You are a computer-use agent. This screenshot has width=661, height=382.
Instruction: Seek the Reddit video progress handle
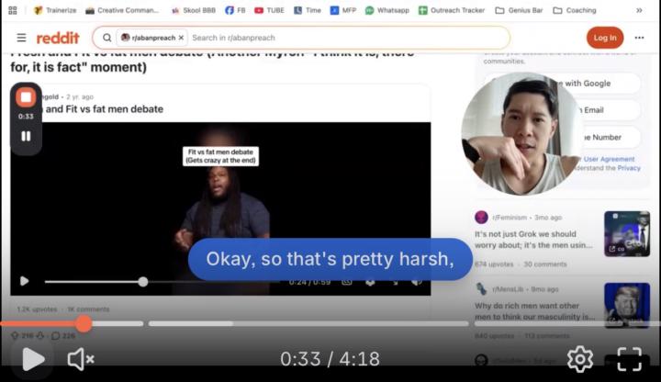tap(143, 282)
